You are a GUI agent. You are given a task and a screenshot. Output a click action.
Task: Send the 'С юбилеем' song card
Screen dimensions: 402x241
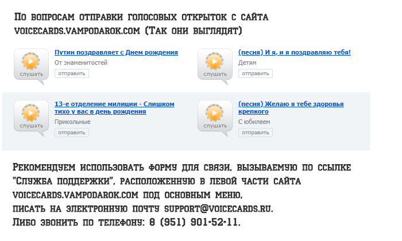tap(256, 133)
